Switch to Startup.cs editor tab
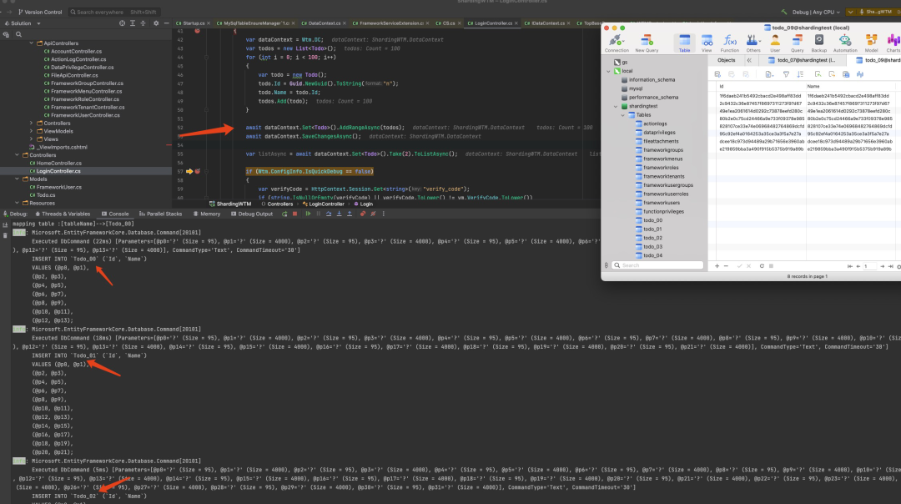The width and height of the screenshot is (901, 504). 194,23
